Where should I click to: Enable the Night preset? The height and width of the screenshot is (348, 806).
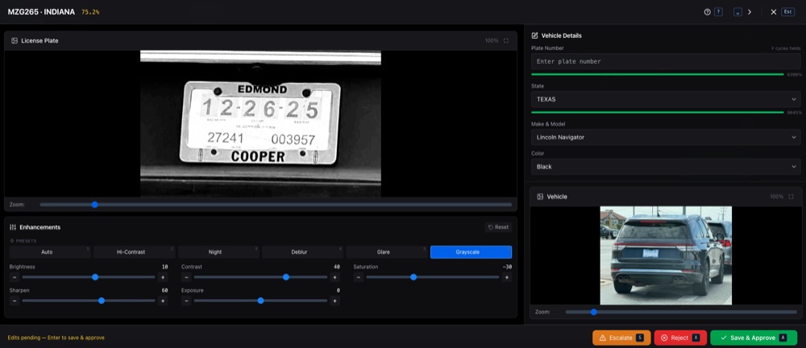click(214, 252)
